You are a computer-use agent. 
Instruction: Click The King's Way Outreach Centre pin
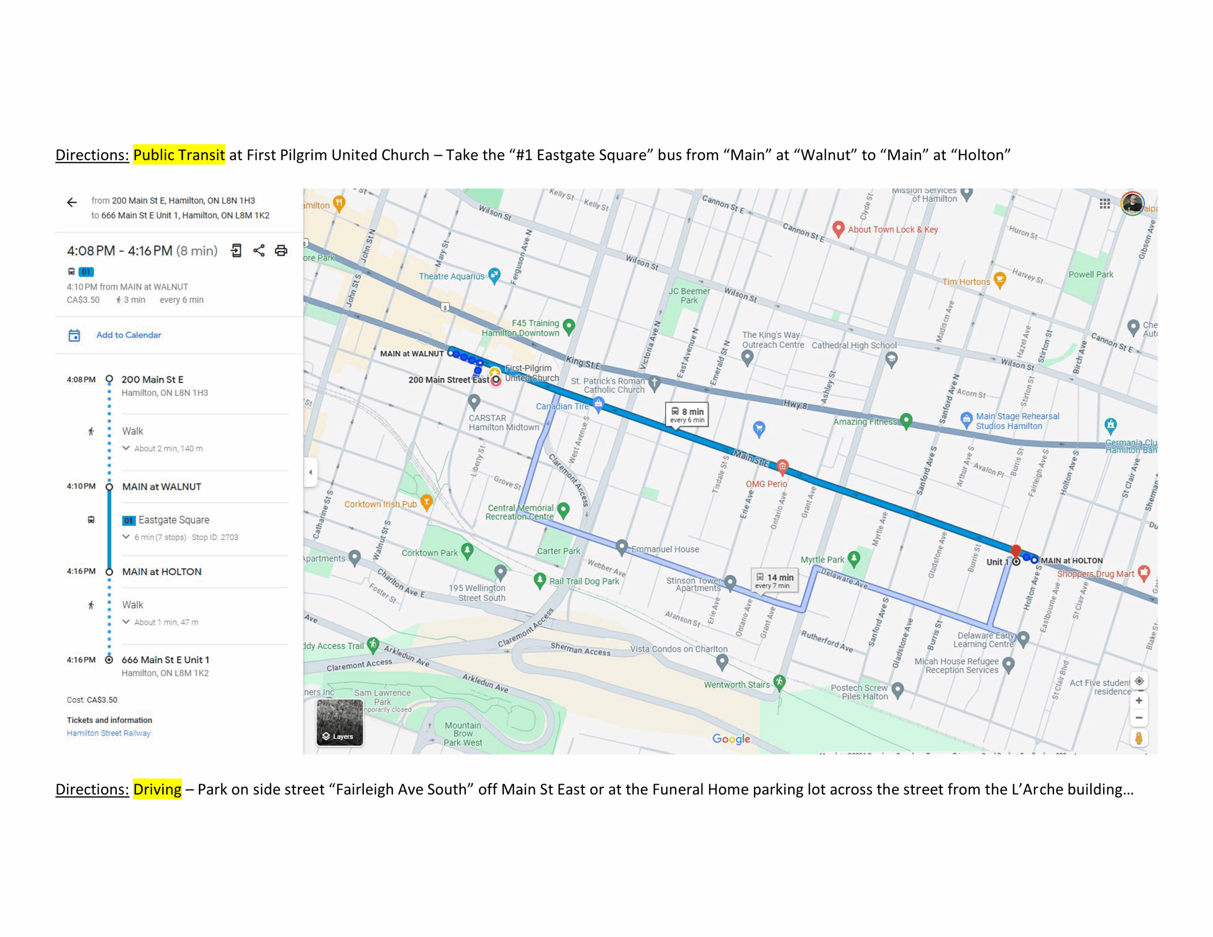[x=748, y=358]
